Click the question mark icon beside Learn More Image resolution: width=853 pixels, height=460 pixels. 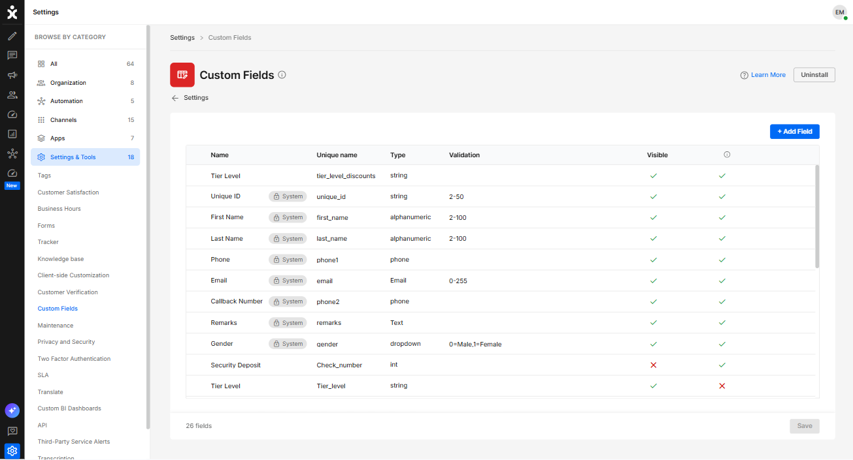(x=744, y=75)
